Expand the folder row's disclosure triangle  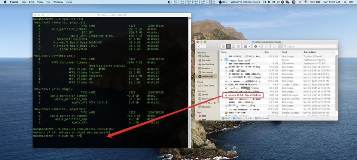pos(222,60)
